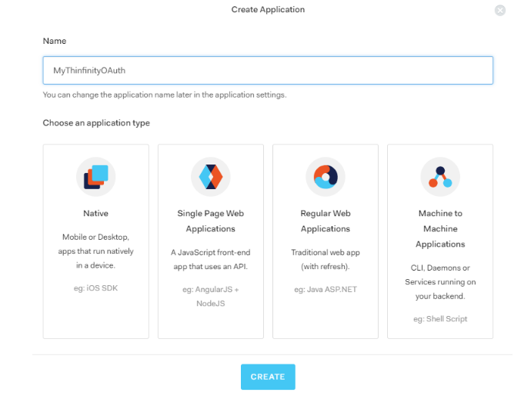Select the Single Page Web Applications icon
This screenshot has width=531, height=409.
[x=211, y=177]
